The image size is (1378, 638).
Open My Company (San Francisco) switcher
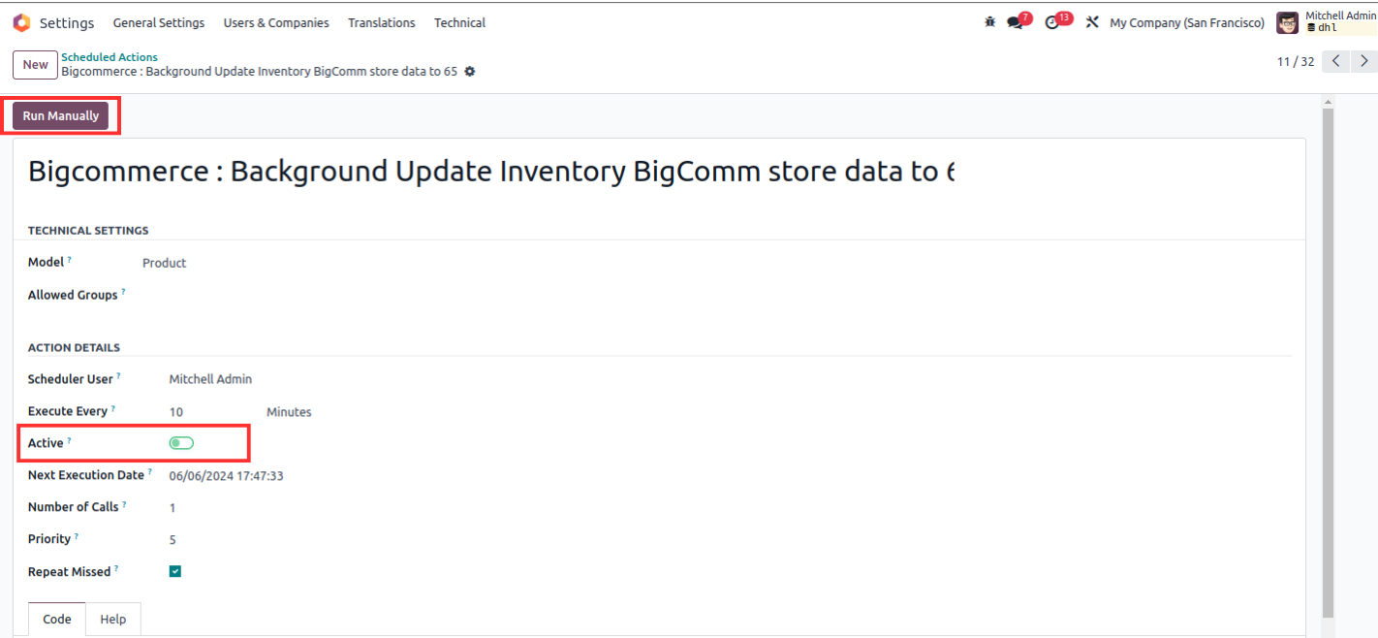pos(1186,22)
